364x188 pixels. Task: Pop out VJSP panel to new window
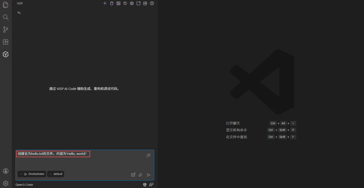(138, 3)
